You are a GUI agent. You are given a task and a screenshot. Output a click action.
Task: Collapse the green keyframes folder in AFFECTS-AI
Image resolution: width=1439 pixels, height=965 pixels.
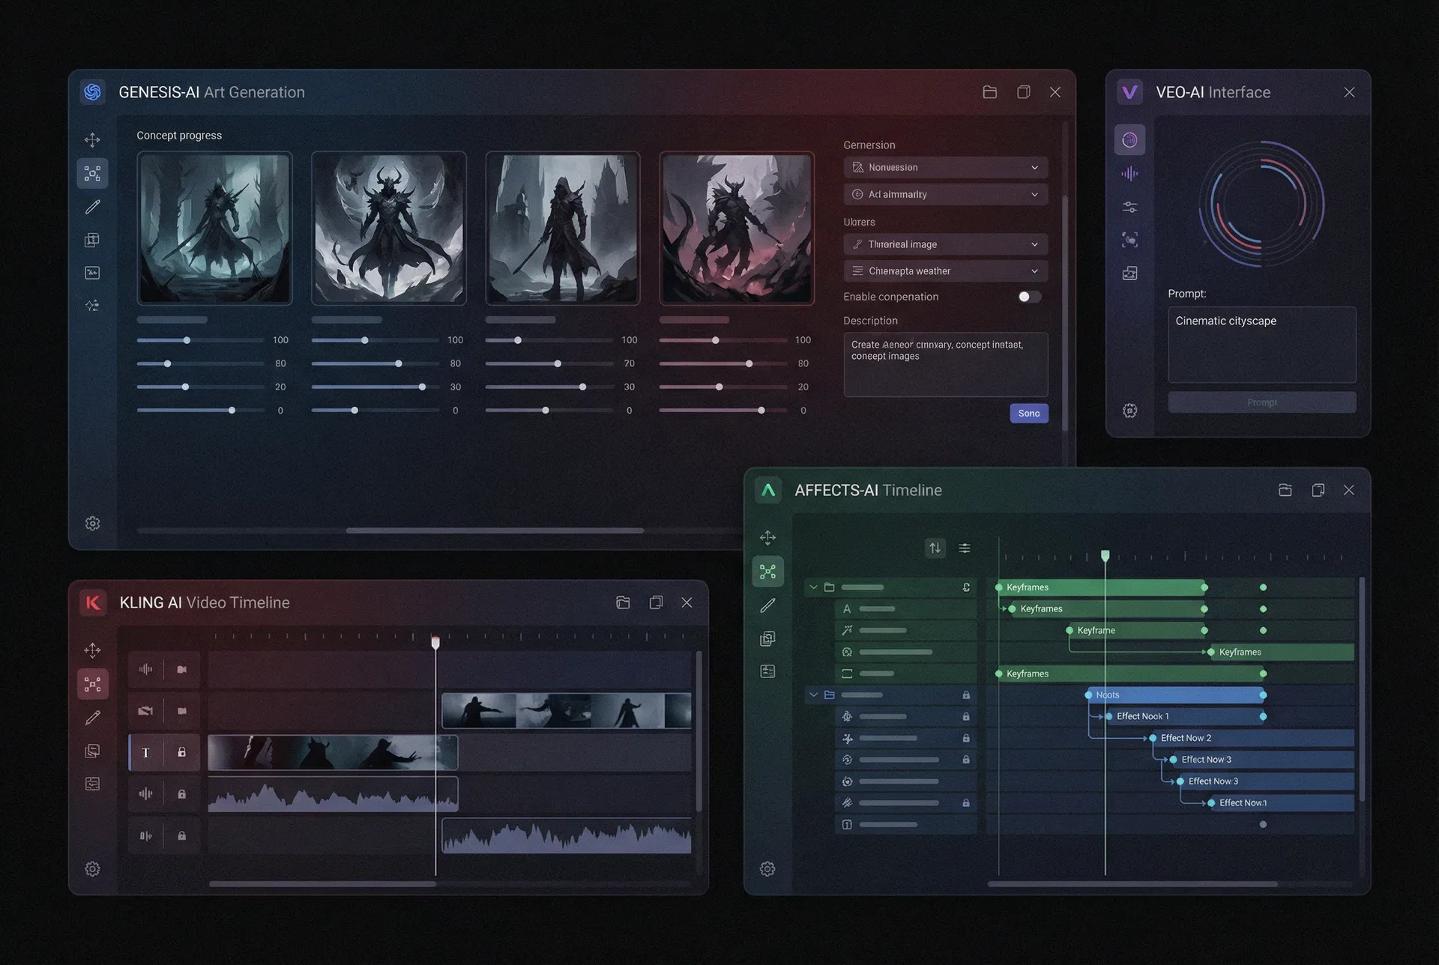[x=814, y=587]
